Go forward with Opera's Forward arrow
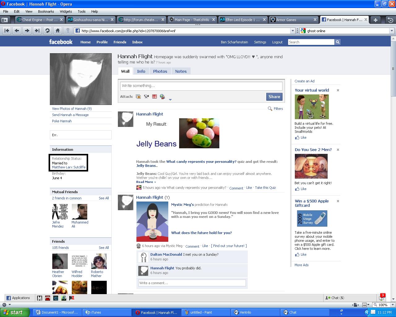 (27, 31)
